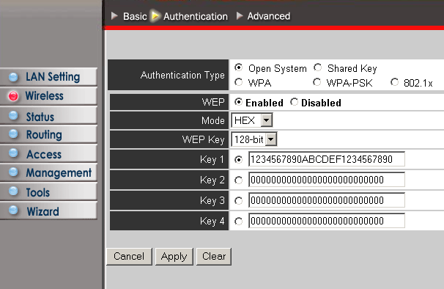Click the blue bullet icon beside Status
Screen dimensions: 444x289
(x=13, y=115)
